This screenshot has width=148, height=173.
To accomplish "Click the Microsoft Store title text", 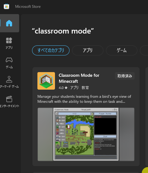I will [28, 7].
